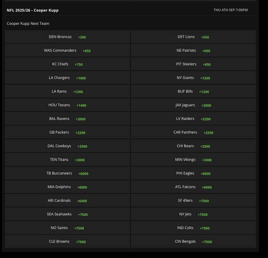This screenshot has width=268, height=258.
Task: Choose LA Chargers +1000 odds
Action: coord(67,78)
